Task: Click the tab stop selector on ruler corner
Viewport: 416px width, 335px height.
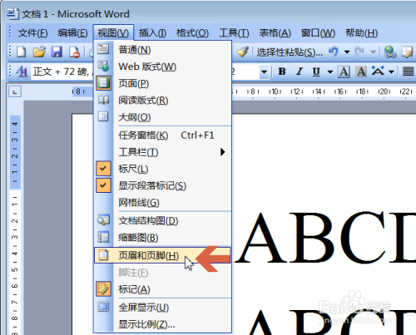Action: coord(15,91)
